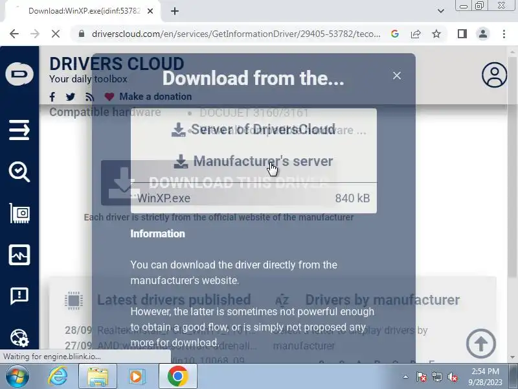
Task: Open the hardware card icon in sidebar
Action: 19,213
